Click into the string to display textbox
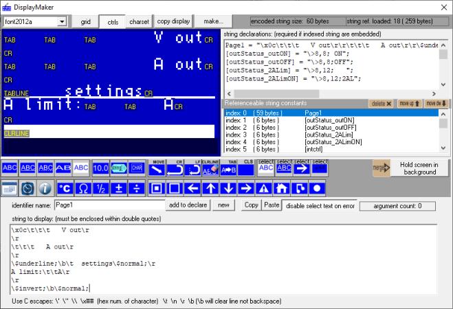This screenshot has height=309, width=453. [223, 260]
